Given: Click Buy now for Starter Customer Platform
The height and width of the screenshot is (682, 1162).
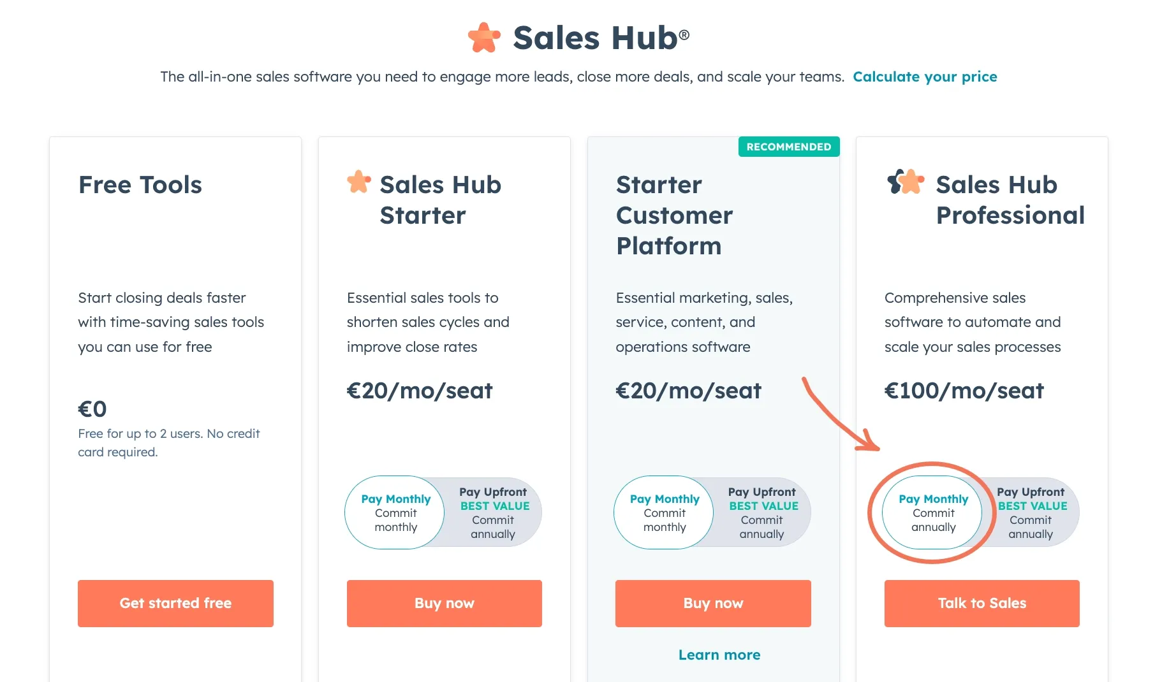Looking at the screenshot, I should pyautogui.click(x=713, y=603).
